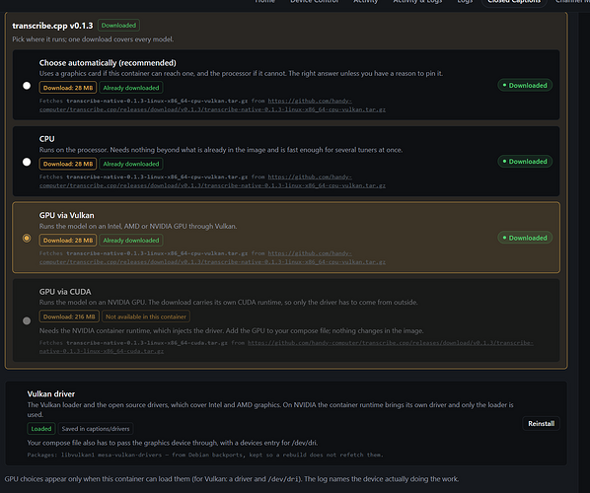Click the Already downloaded badge in CPU row
The width and height of the screenshot is (590, 493).
pyautogui.click(x=131, y=164)
